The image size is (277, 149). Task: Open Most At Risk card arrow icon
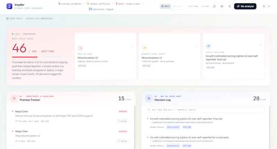[132, 46]
